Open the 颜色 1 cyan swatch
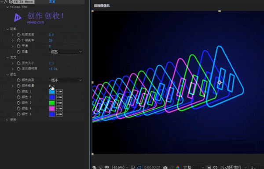The image size is (264, 169). tap(52, 92)
